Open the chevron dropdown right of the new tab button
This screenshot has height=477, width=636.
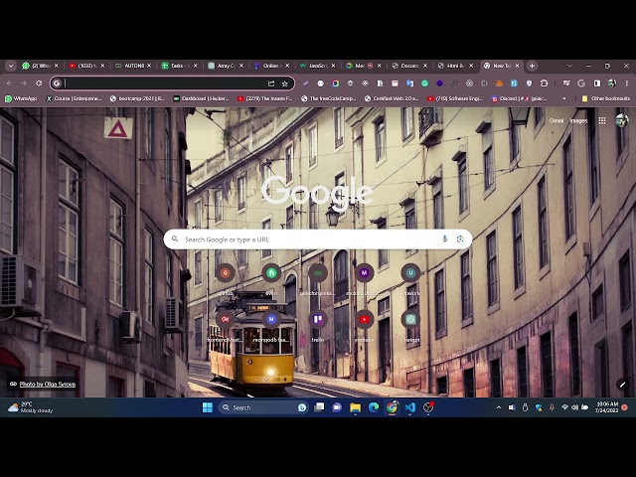click(569, 66)
